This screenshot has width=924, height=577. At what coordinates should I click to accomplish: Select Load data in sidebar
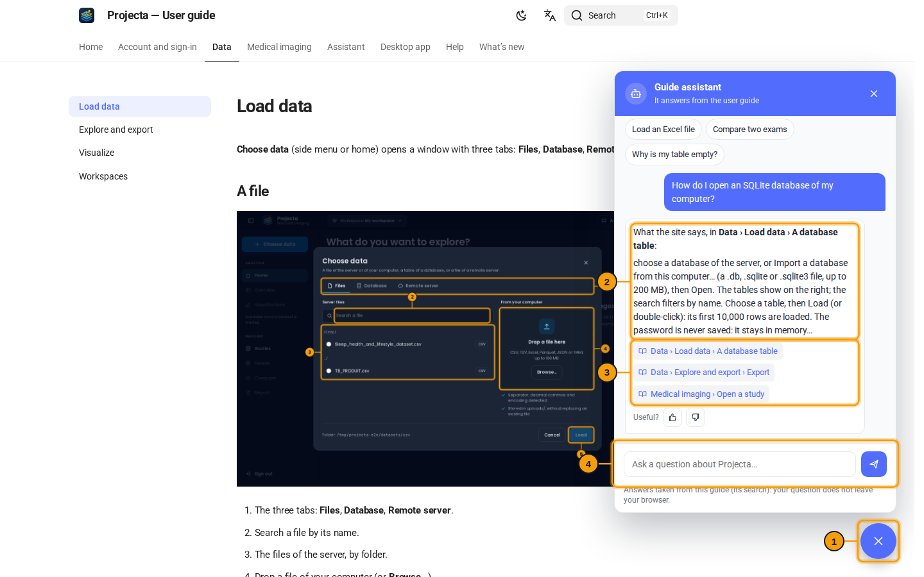point(140,106)
